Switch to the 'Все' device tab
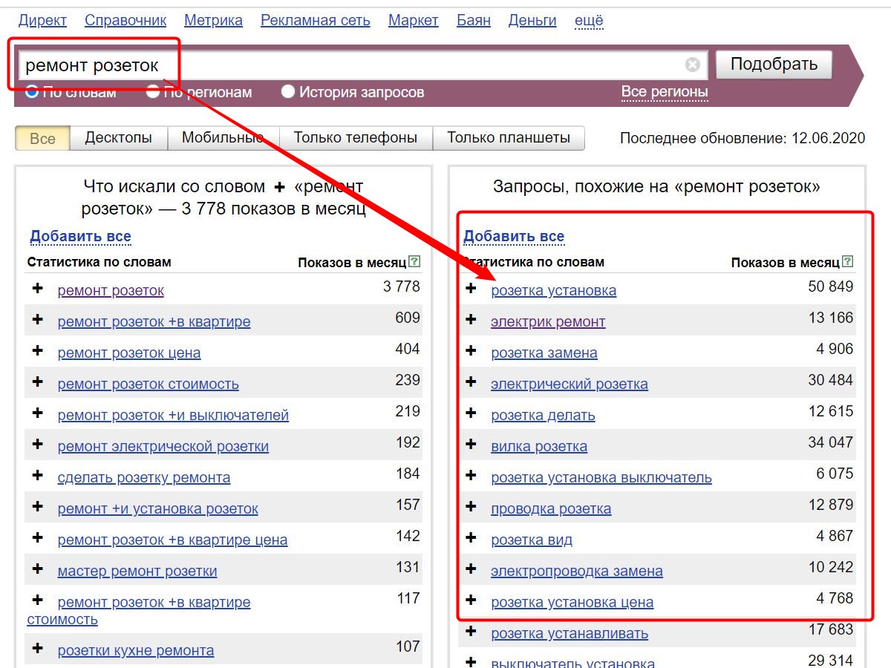Screen dimensions: 891x668 click(42, 138)
